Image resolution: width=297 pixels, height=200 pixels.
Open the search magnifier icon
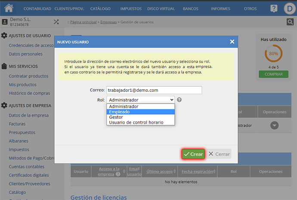290,22
